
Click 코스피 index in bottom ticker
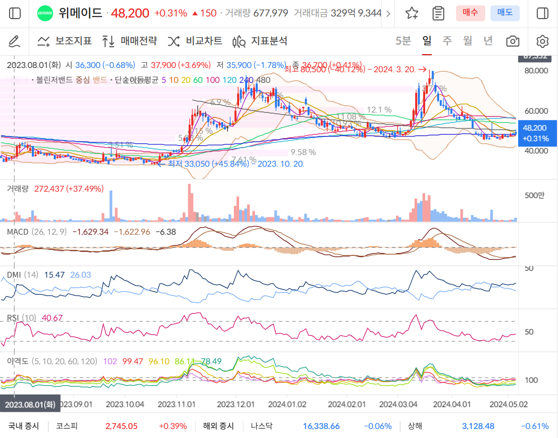tap(66, 426)
